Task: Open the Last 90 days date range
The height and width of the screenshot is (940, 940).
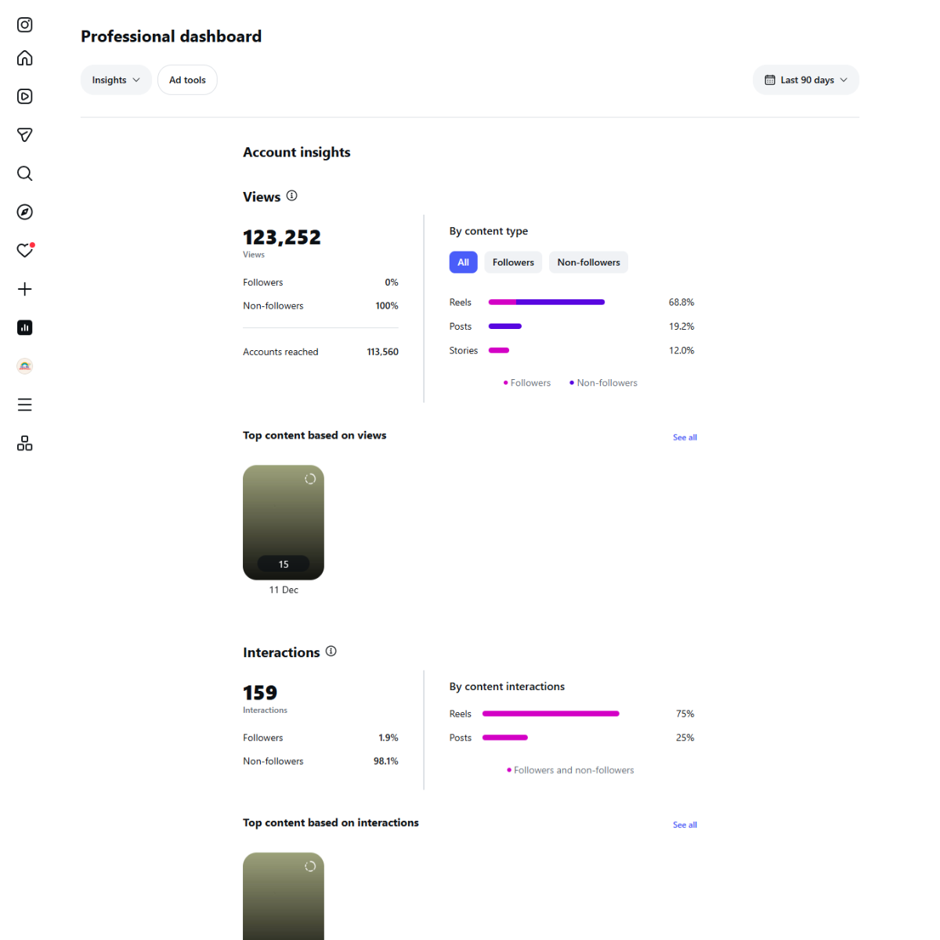Action: (x=806, y=80)
